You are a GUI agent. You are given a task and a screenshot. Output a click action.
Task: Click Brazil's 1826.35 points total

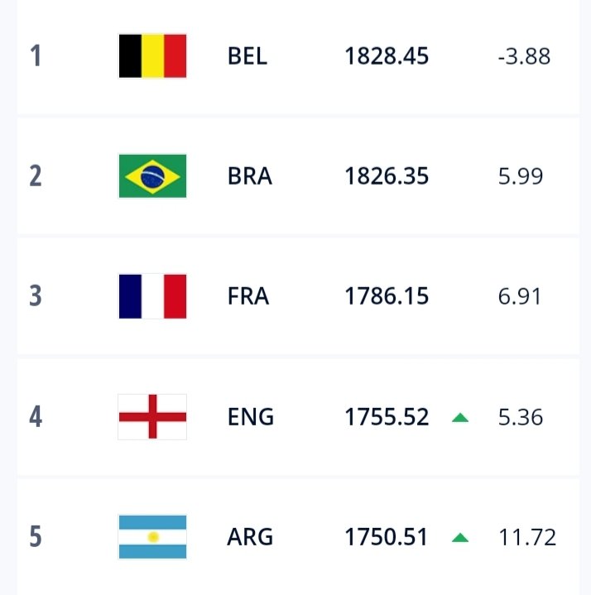pos(387,176)
